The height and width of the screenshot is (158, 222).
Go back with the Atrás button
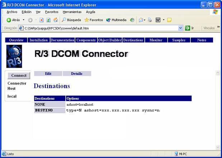click(13, 20)
